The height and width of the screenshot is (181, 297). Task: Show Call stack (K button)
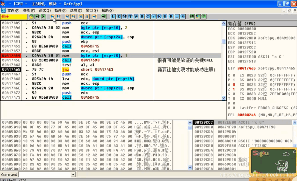159,17
